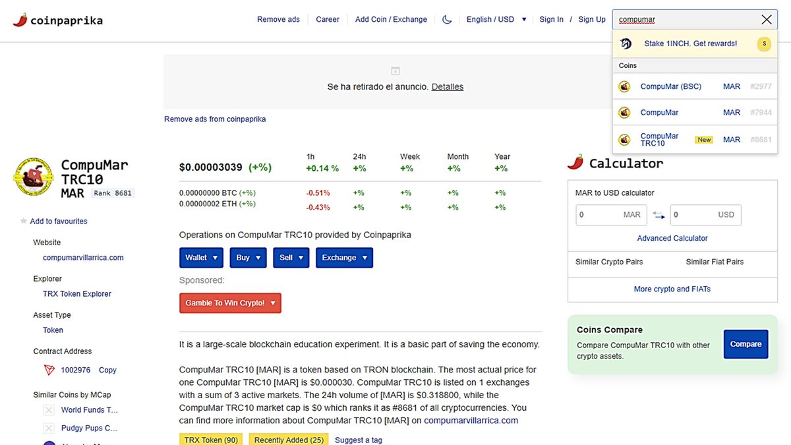Select the CompuMar (BSC) search result

click(695, 86)
